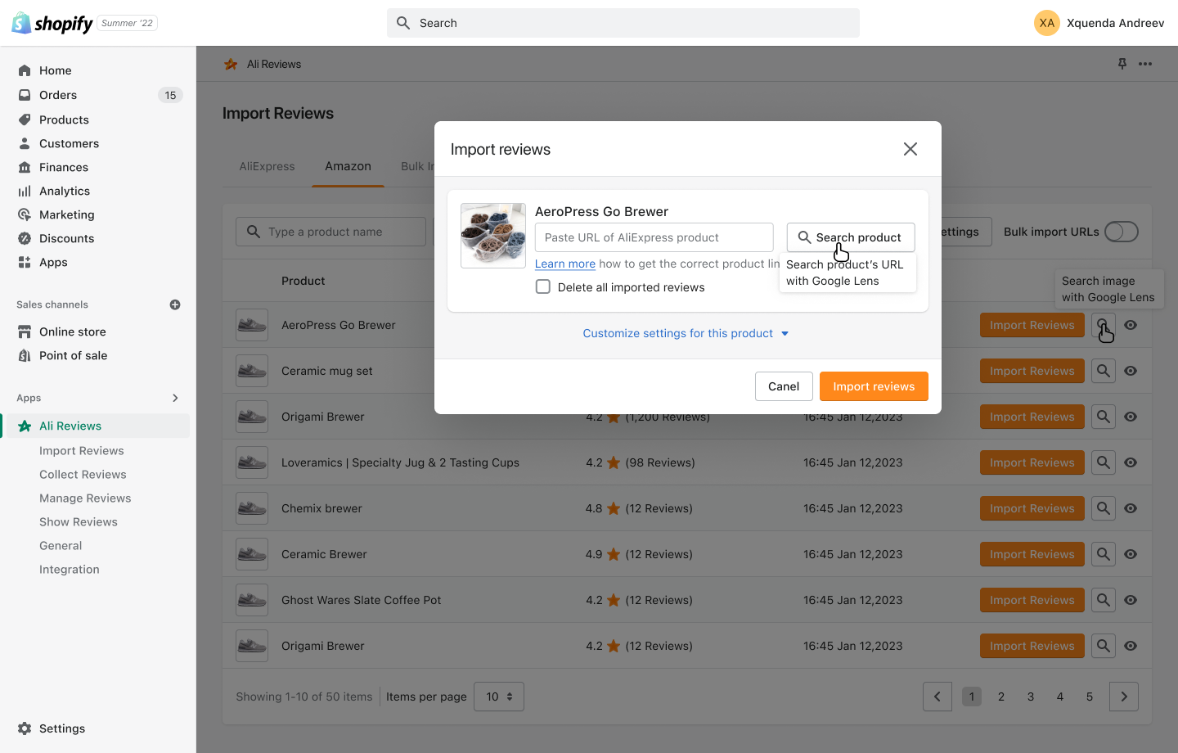Click Paste URL of AliExpress product field
The width and height of the screenshot is (1178, 753).
tap(654, 237)
